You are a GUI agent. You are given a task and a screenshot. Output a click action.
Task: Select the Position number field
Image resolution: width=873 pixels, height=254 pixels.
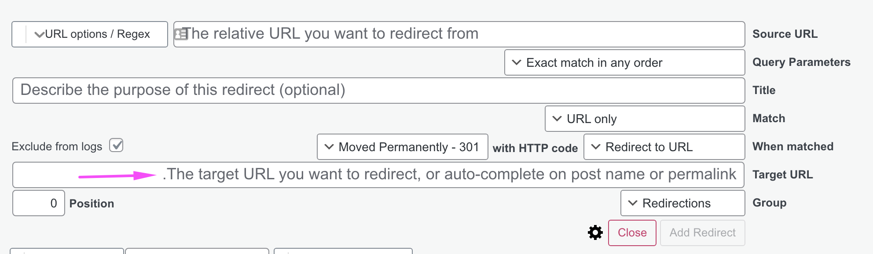[39, 203]
